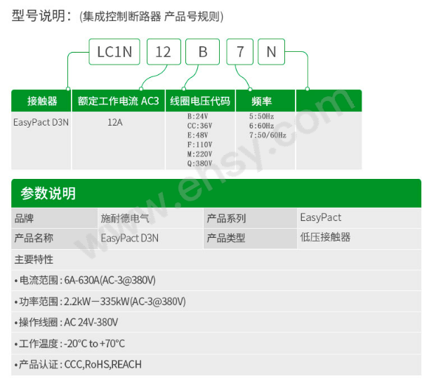Click the 7:50/60Hz frequency entry

(x=268, y=135)
